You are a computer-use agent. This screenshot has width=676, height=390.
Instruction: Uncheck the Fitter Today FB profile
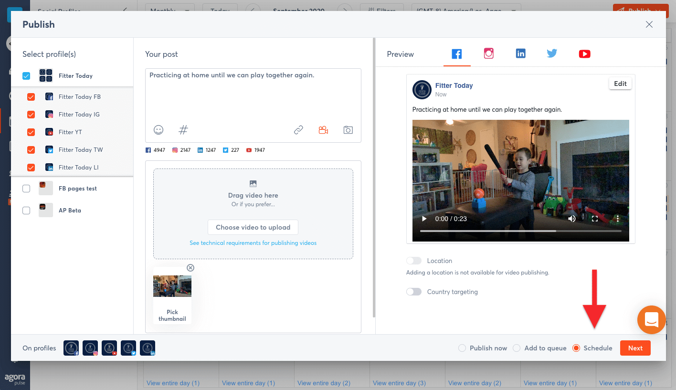click(31, 97)
